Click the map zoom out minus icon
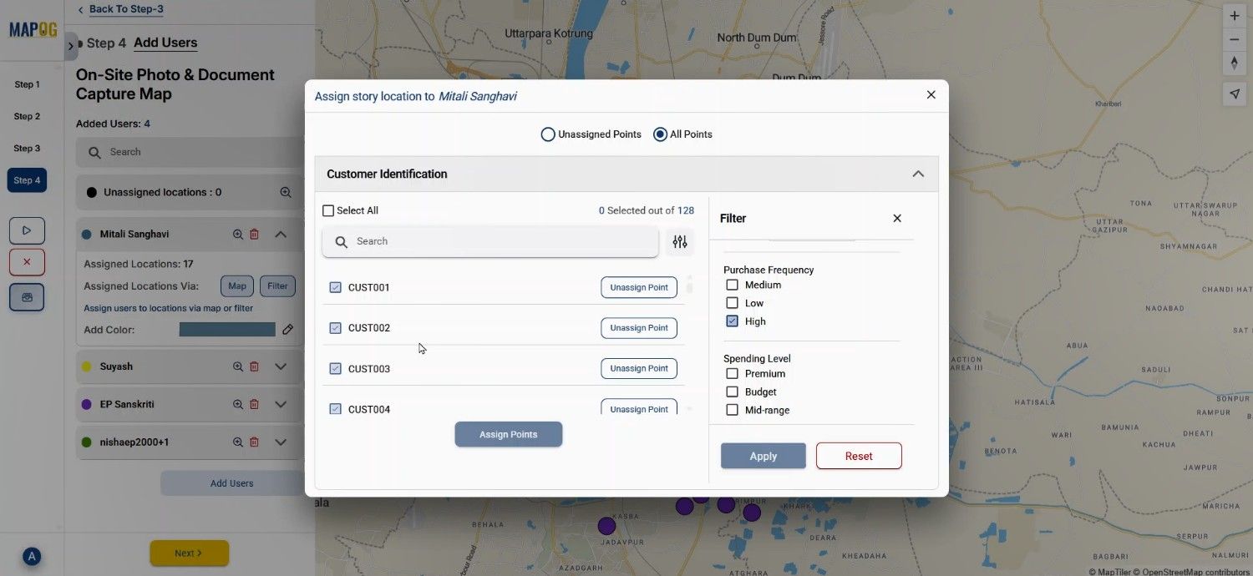1253x576 pixels. (1235, 40)
